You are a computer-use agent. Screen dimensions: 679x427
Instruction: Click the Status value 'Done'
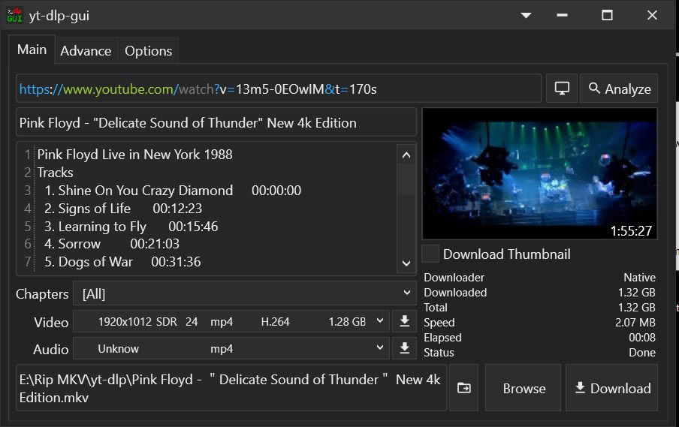click(641, 353)
